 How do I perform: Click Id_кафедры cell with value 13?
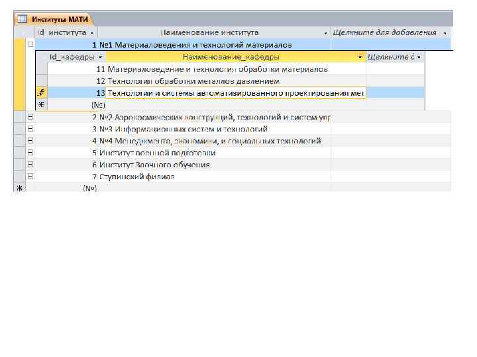[x=76, y=93]
